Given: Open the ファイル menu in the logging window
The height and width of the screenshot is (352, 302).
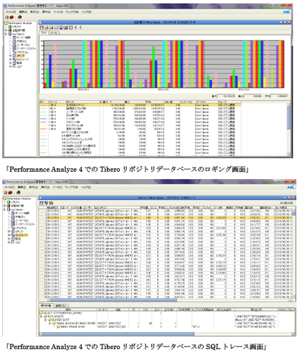Looking at the screenshot, I should (11, 11).
